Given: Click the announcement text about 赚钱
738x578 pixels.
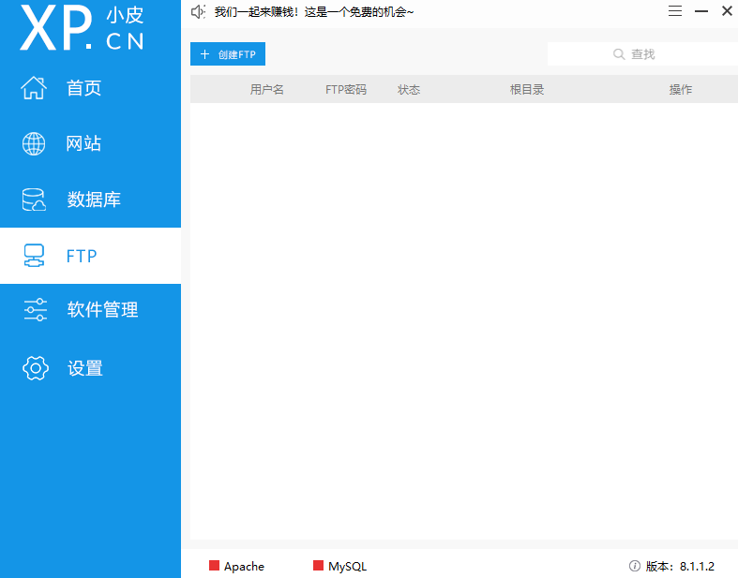Looking at the screenshot, I should (314, 12).
